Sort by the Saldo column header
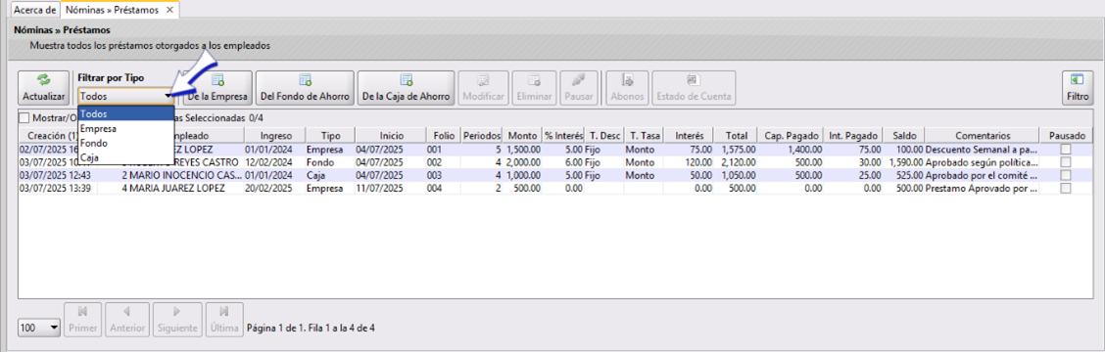Screen dimensions: 1105x352 [x=903, y=135]
